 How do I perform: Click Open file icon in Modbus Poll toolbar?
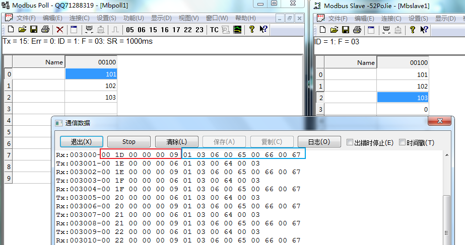(x=22, y=29)
